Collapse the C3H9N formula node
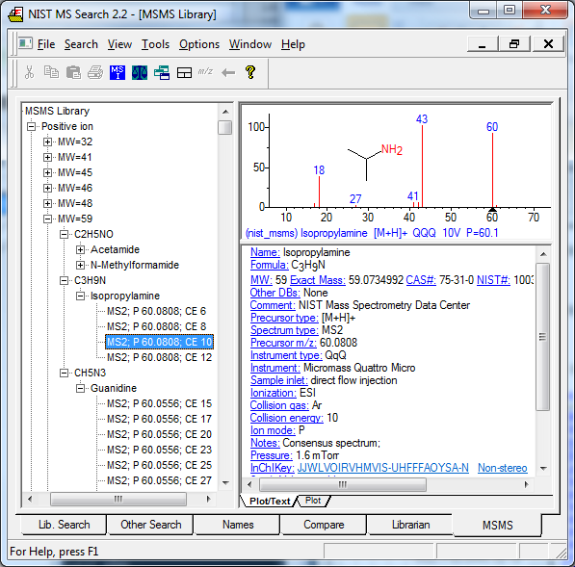 pos(64,280)
